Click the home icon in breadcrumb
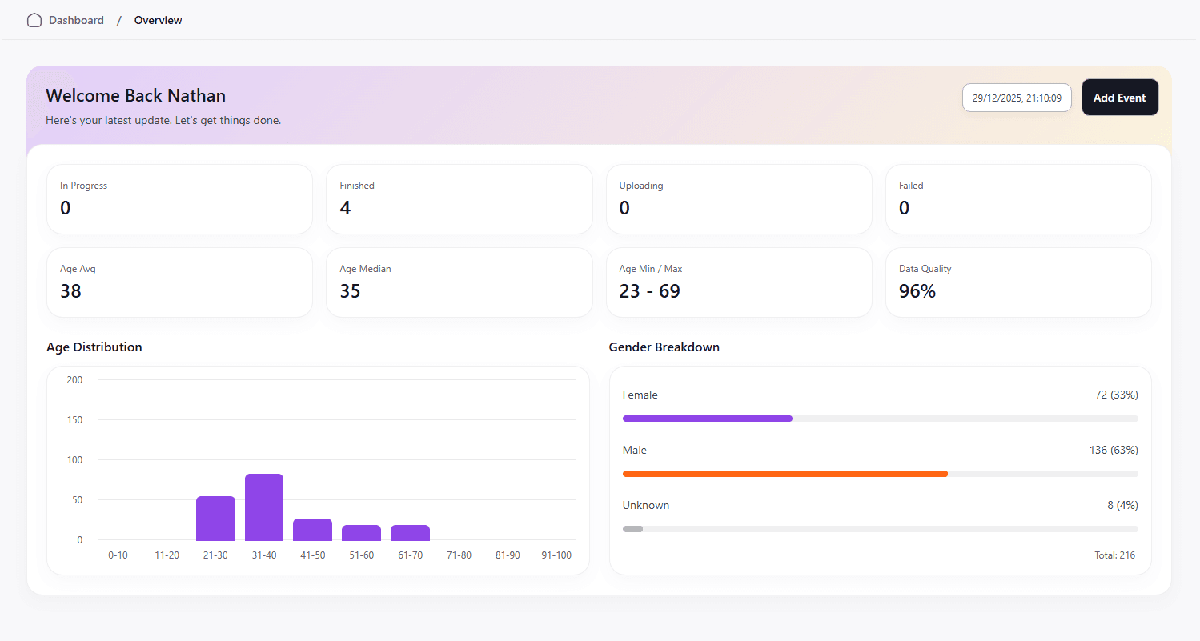Image resolution: width=1200 pixels, height=641 pixels. 34,21
